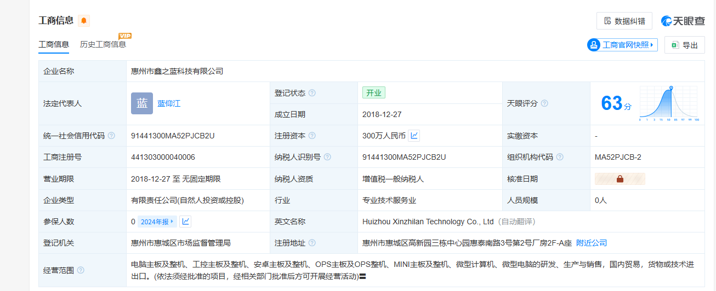The width and height of the screenshot is (716, 291).
Task: Click the business term 2018-12-27 至 无固定期限
Action: [x=176, y=179]
